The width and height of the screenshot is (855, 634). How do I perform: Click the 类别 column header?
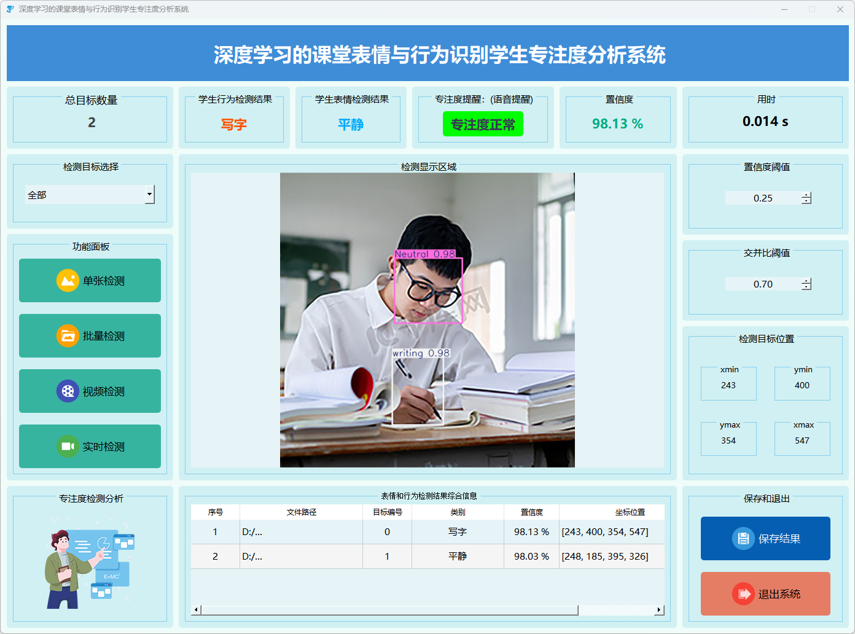point(458,512)
